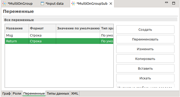Click the Копировать button
This screenshot has height=97, width=180.
tap(145, 59)
